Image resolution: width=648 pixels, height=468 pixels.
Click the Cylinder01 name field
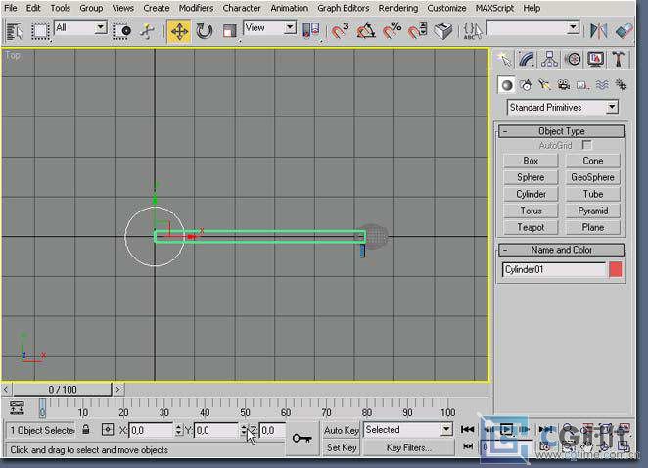point(554,269)
